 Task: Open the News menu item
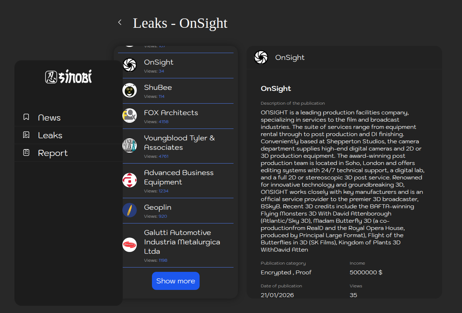(x=49, y=118)
